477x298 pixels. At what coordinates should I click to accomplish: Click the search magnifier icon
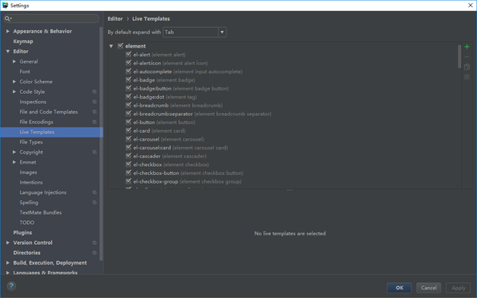click(7, 18)
